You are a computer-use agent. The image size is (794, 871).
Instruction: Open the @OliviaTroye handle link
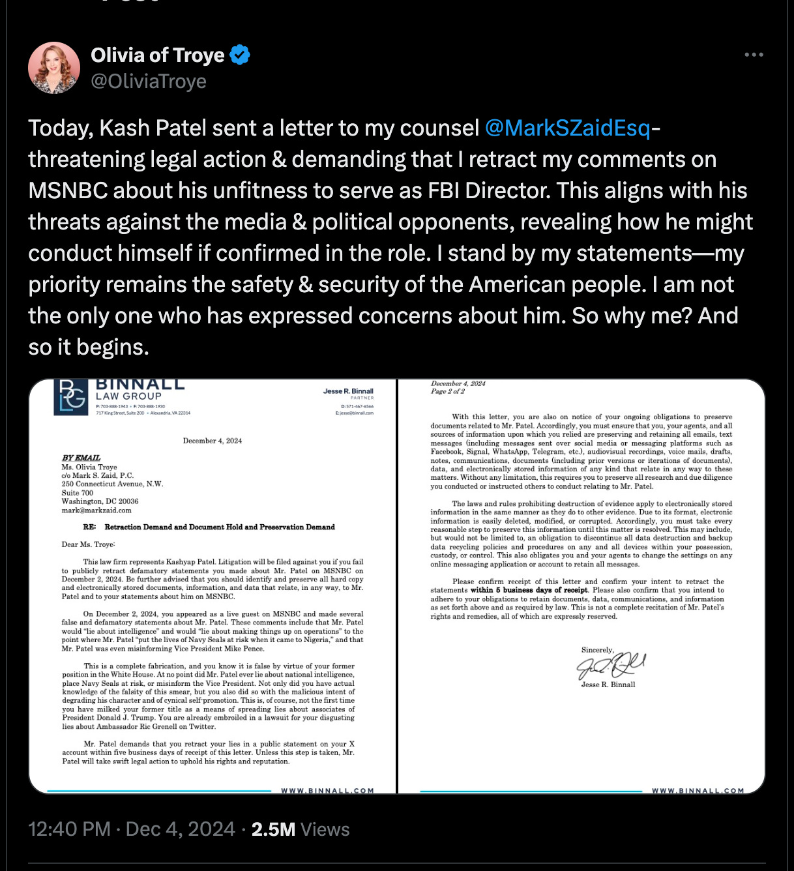149,81
